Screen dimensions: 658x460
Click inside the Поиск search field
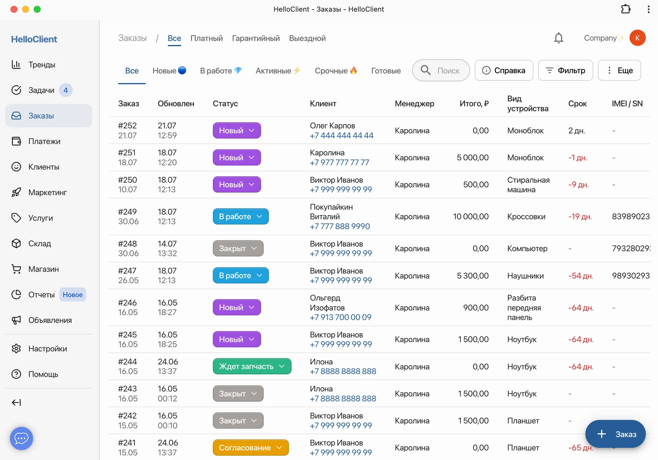coord(448,70)
